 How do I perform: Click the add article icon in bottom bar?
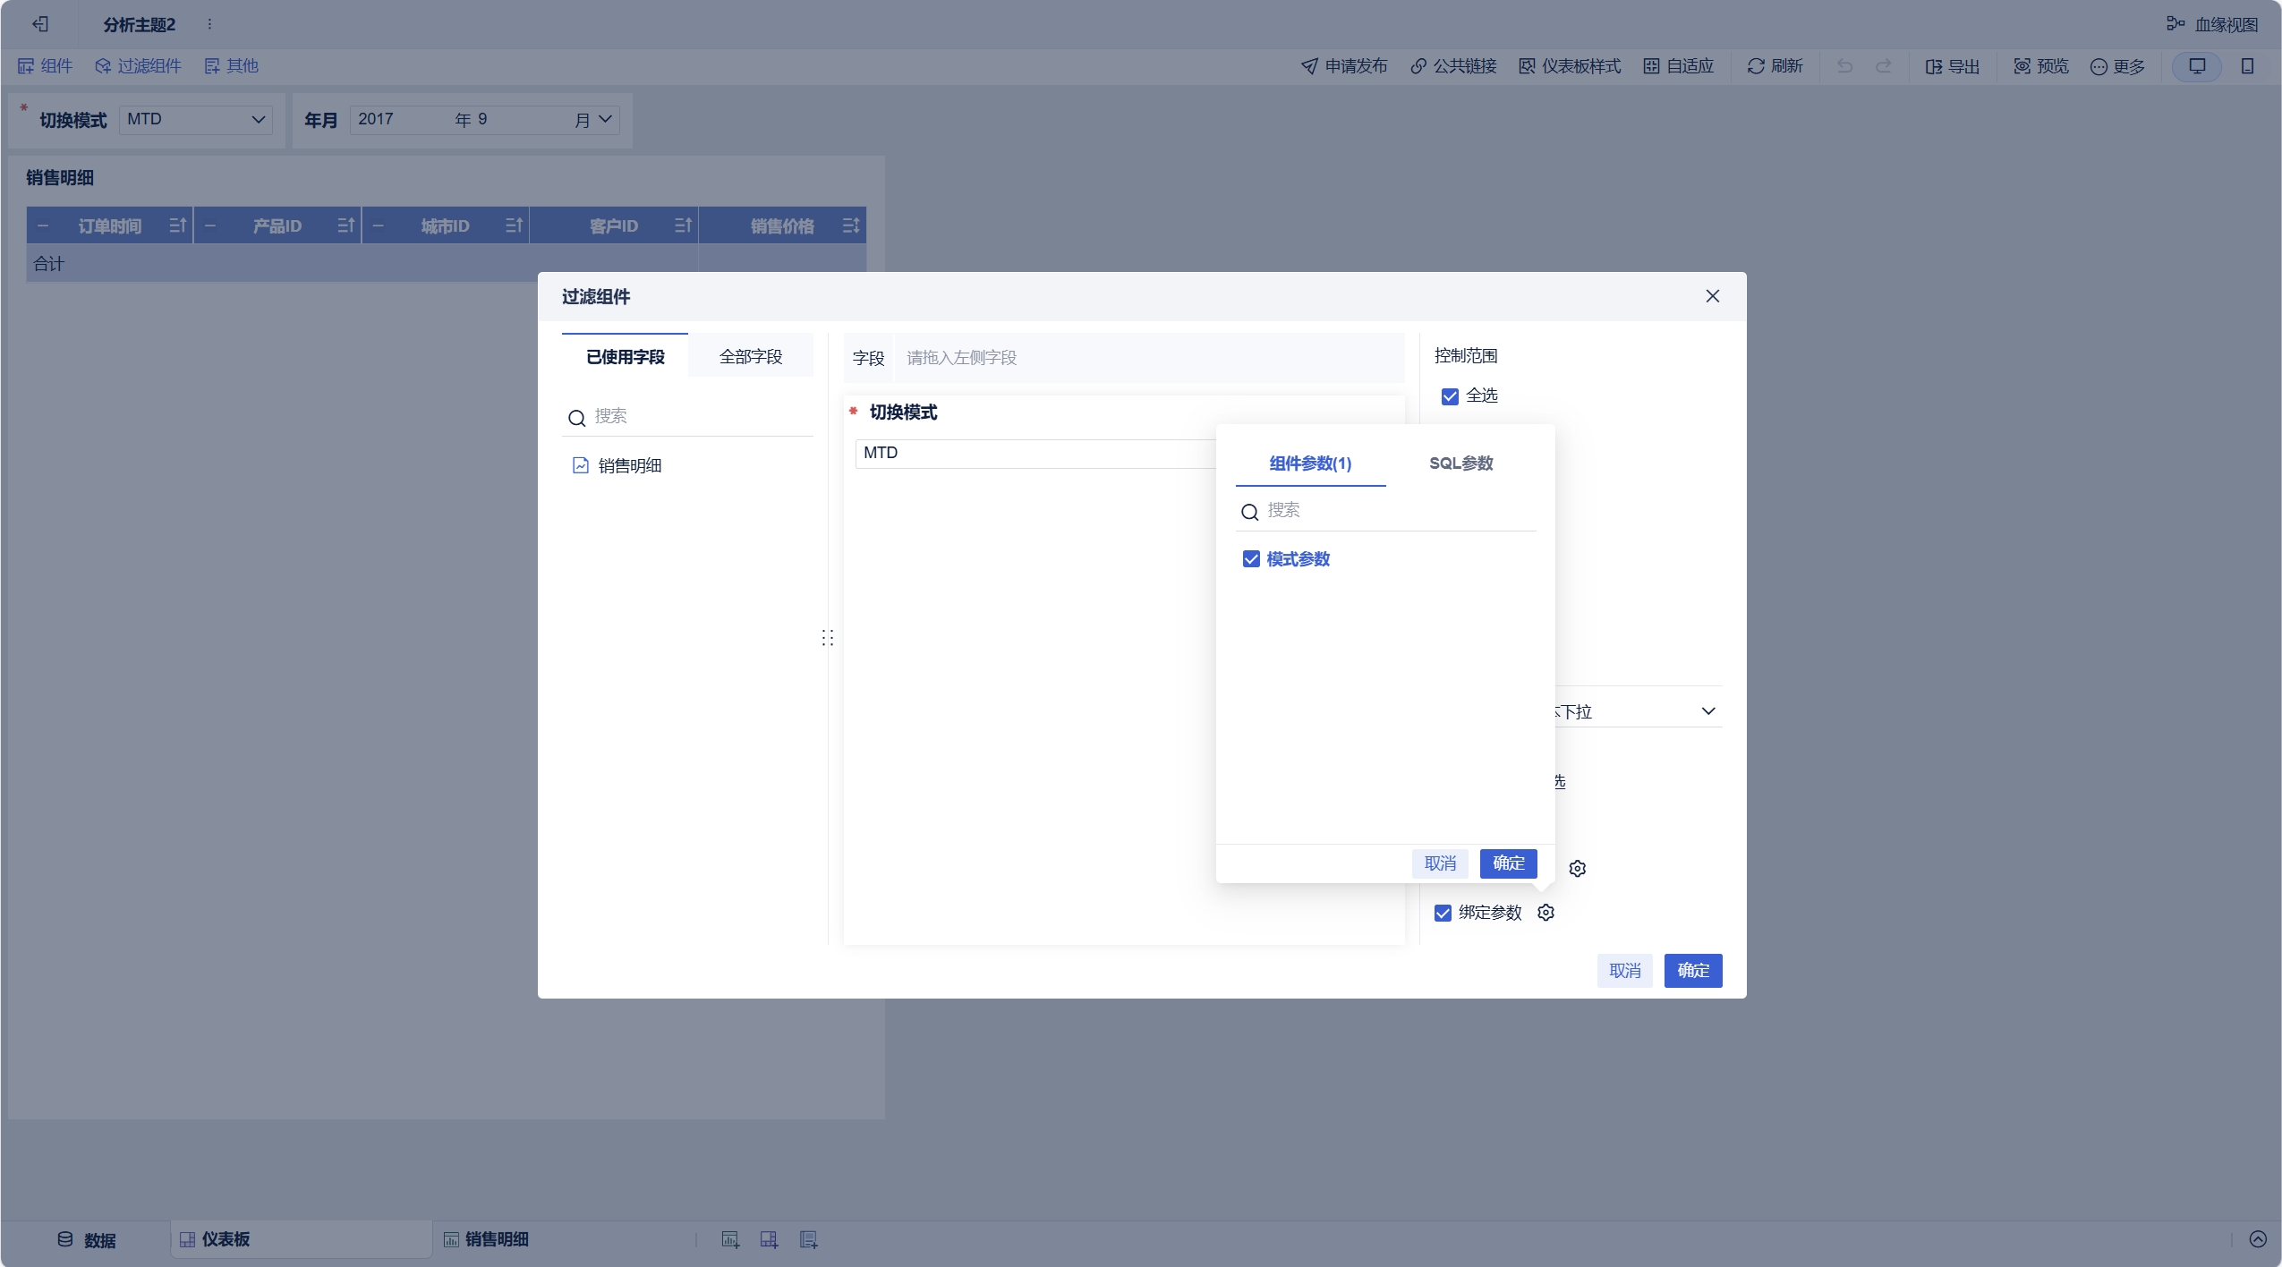click(808, 1240)
